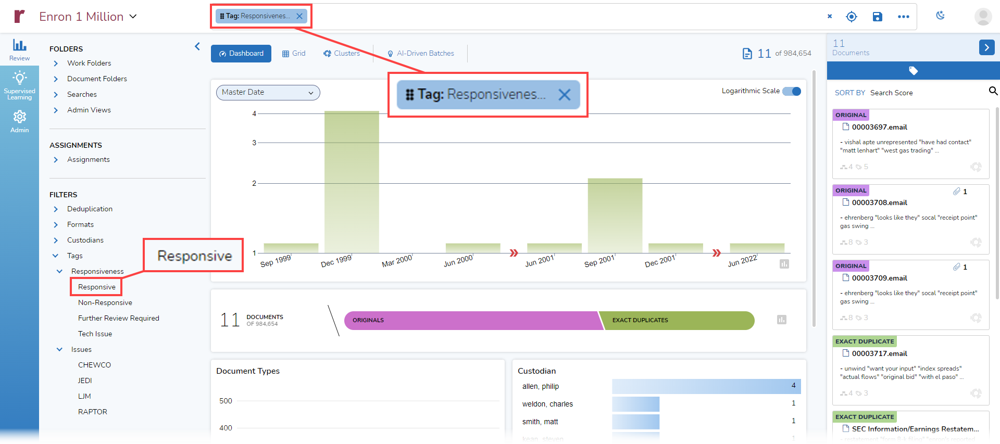Select the CHEWCO issue tag
The image size is (1000, 444).
coord(95,365)
